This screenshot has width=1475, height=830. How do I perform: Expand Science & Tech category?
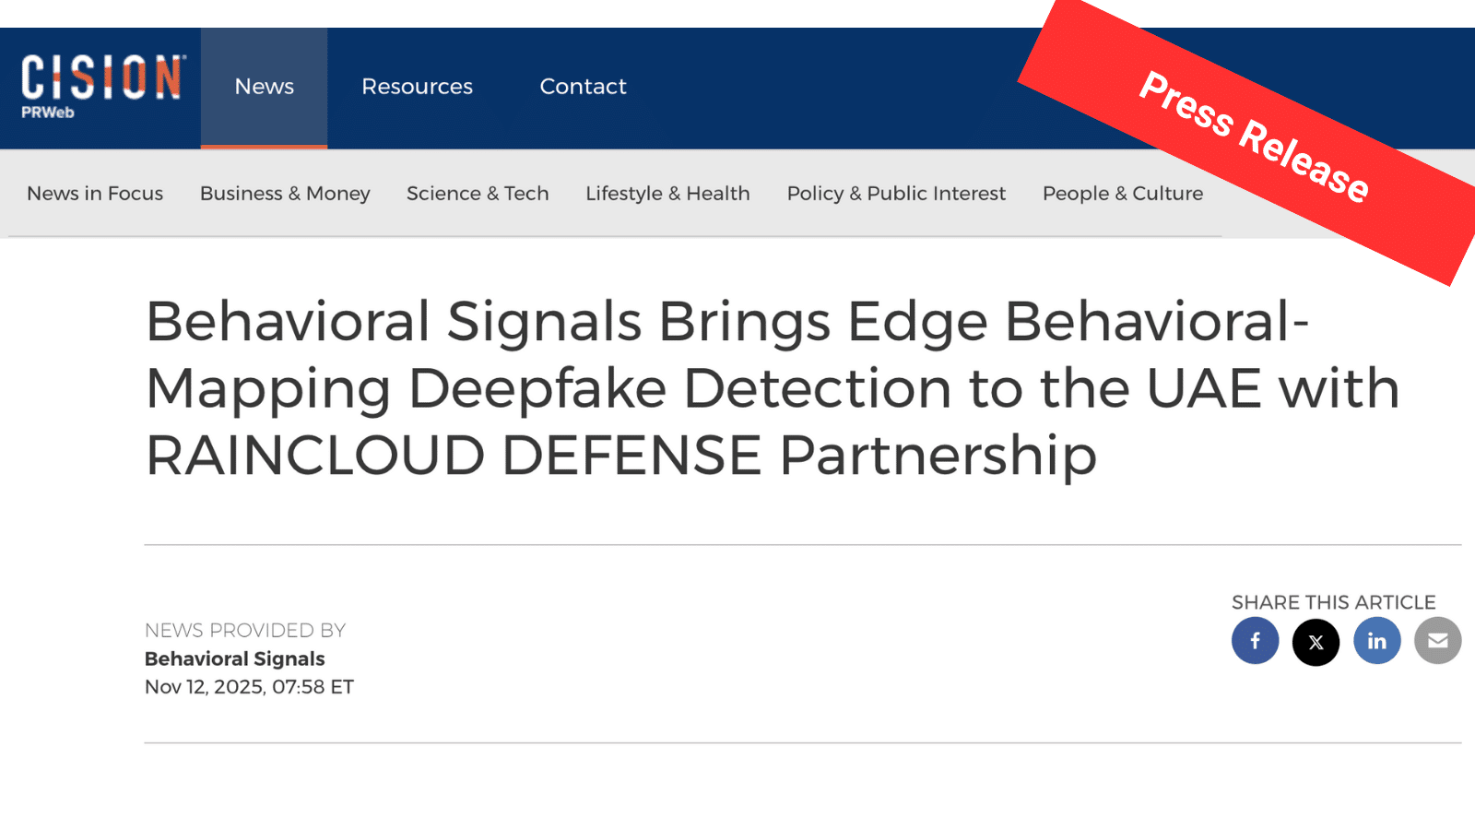tap(478, 194)
